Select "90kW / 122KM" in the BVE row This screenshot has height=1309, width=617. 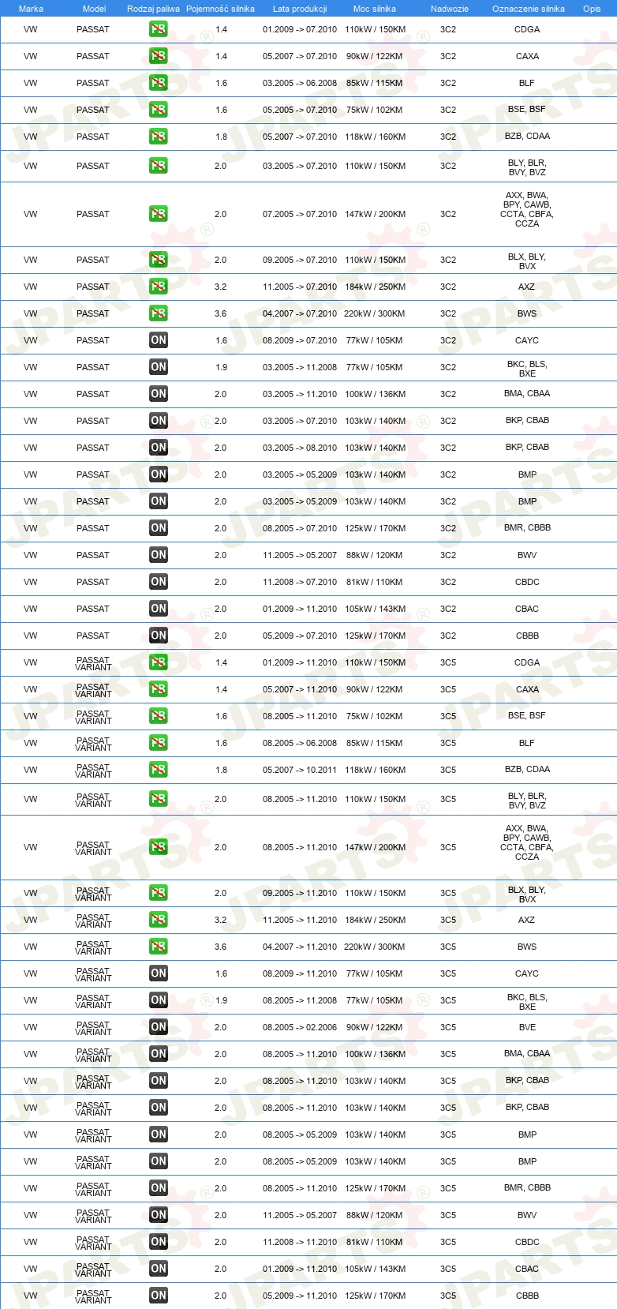(375, 1027)
